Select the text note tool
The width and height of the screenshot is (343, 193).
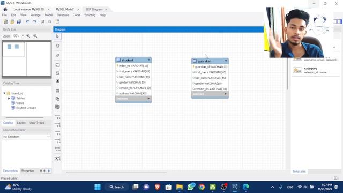tap(57, 73)
